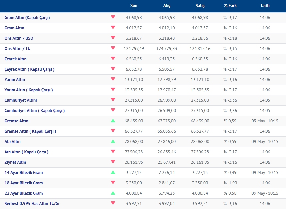The width and height of the screenshot is (286, 209).
Task: Select the Alış value 6.419,35
Action: [167, 59]
